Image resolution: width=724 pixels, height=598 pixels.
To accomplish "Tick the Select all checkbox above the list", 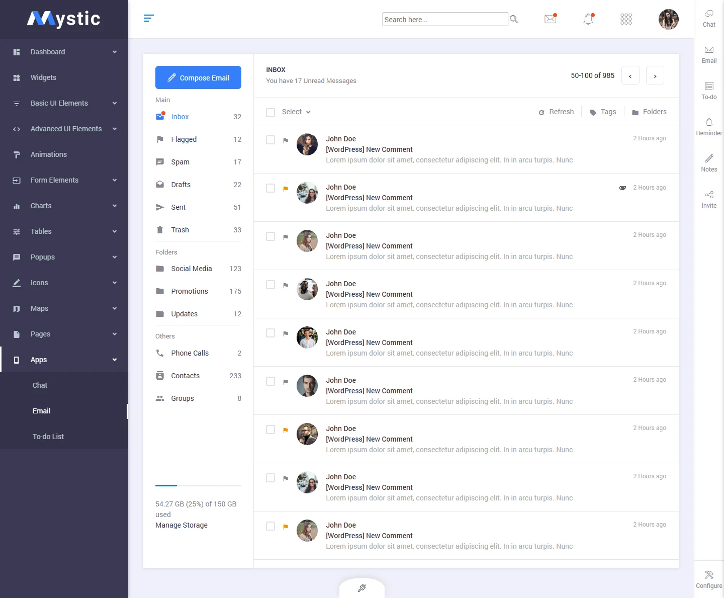I will (270, 112).
